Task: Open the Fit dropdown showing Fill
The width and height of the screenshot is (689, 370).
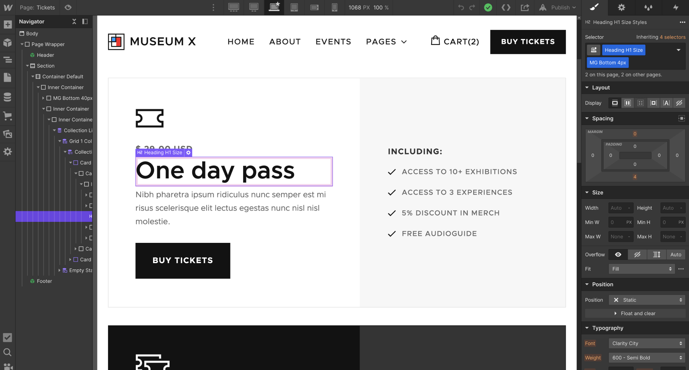Action: tap(641, 269)
